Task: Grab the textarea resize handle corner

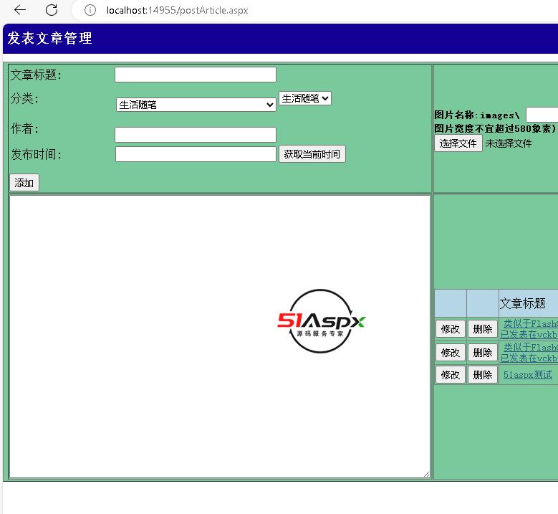Action: click(426, 474)
